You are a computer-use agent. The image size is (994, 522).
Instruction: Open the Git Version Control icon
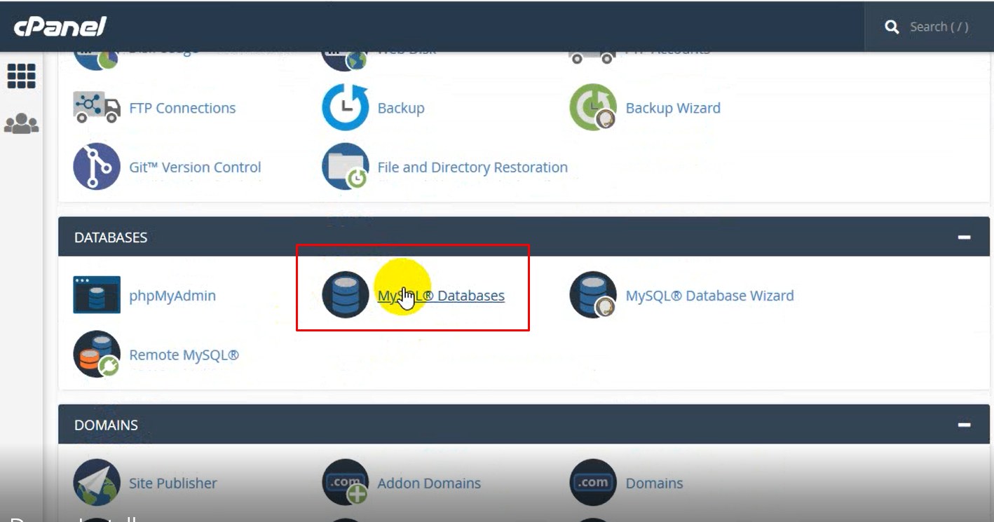97,167
